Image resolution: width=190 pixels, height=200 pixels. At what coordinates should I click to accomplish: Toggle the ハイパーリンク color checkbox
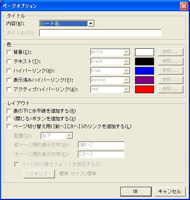(9, 71)
